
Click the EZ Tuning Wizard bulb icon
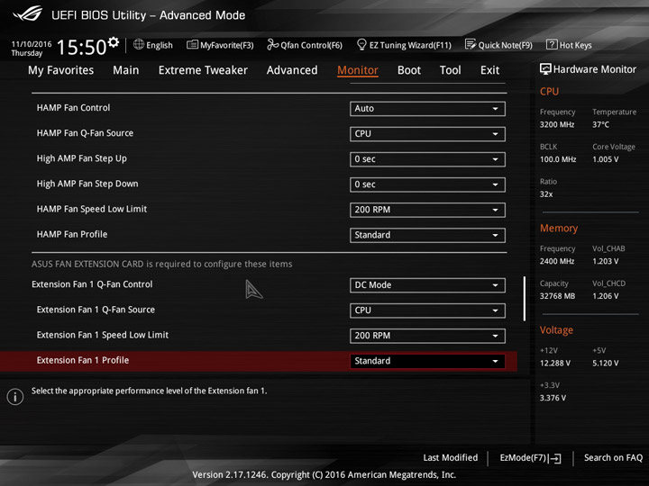361,44
